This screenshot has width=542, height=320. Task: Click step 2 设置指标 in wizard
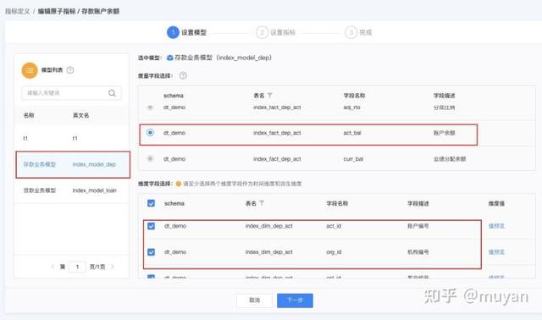pyautogui.click(x=276, y=32)
